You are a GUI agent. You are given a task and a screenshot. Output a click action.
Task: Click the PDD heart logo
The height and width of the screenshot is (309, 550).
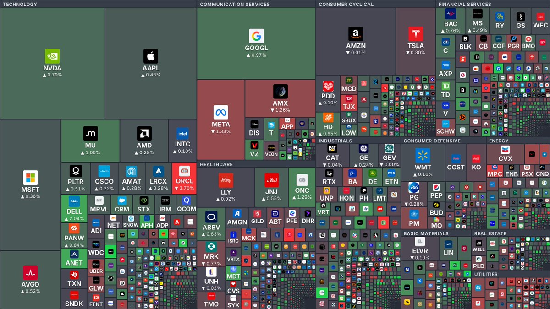[x=328, y=87]
